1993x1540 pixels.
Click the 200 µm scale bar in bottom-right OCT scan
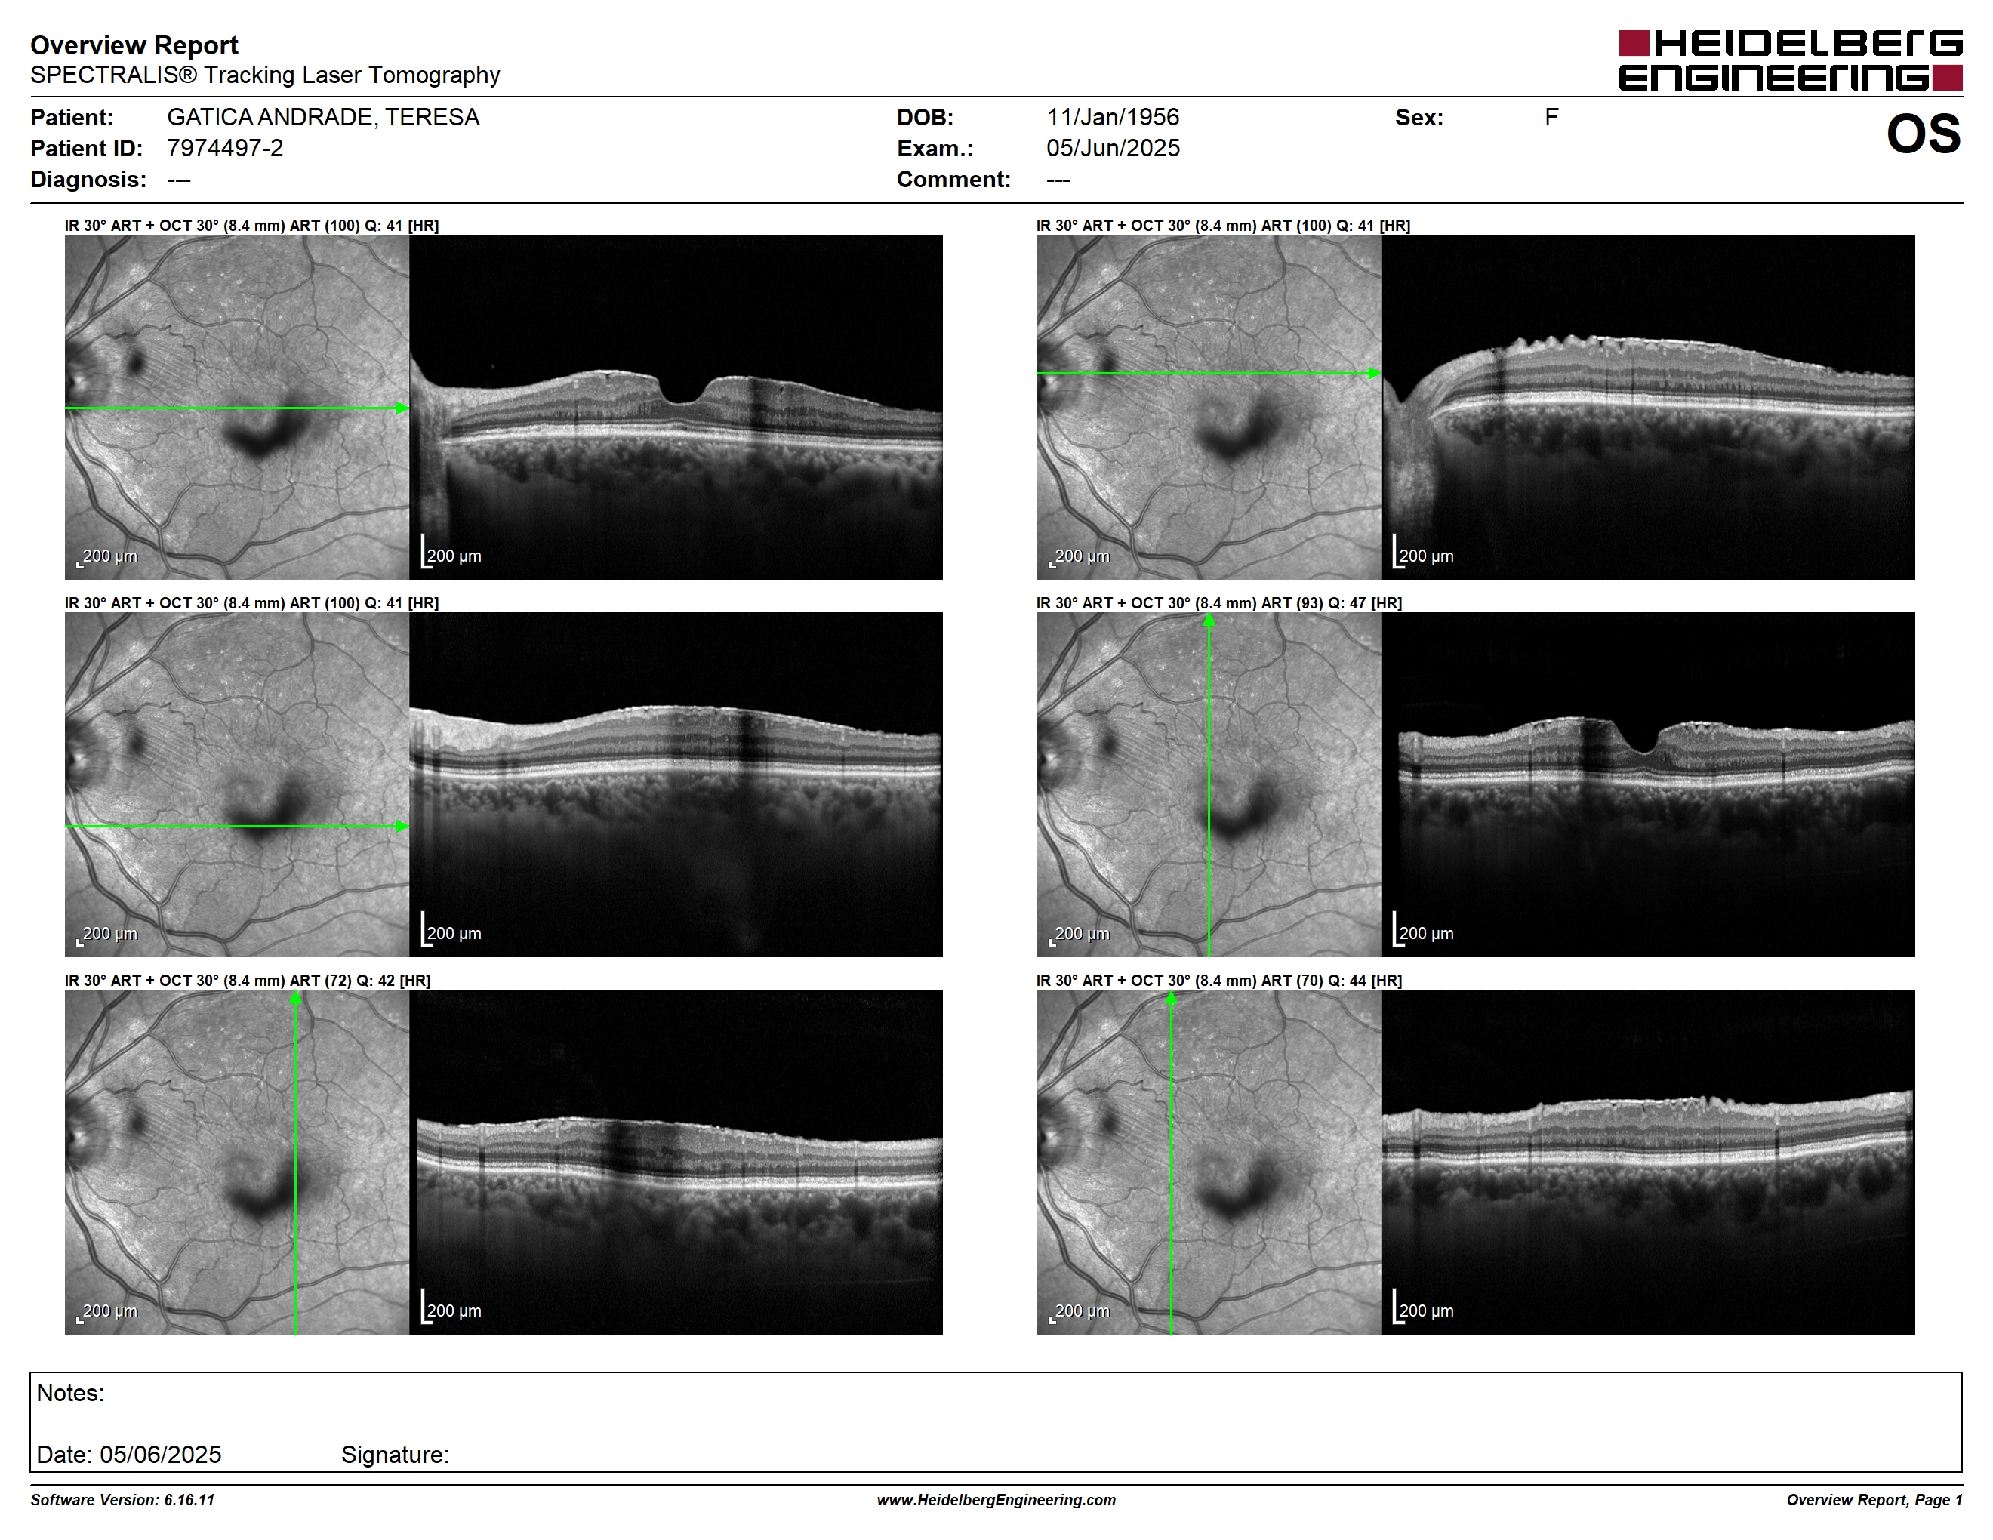[x=1424, y=1308]
